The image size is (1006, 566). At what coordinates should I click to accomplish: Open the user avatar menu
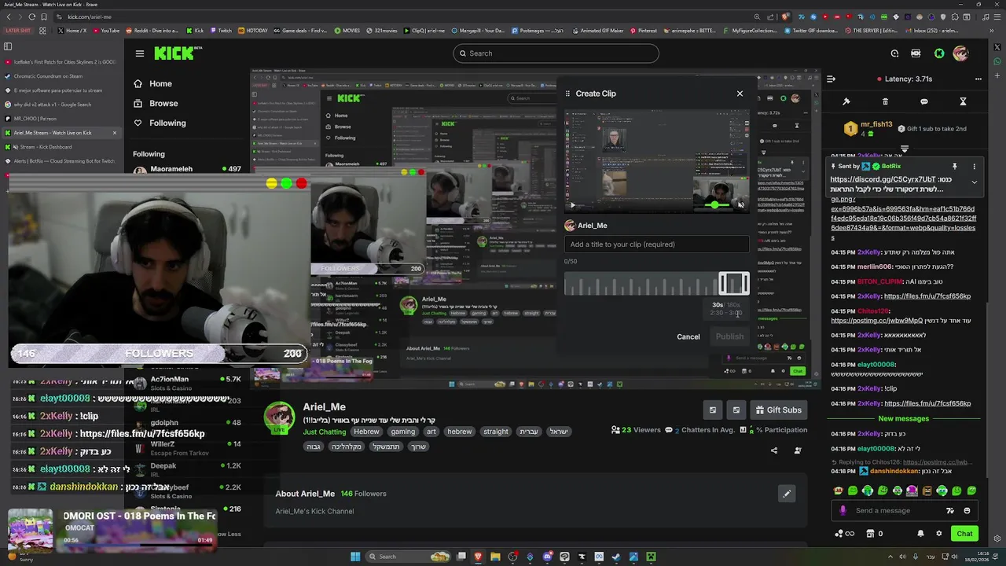pyautogui.click(x=960, y=53)
